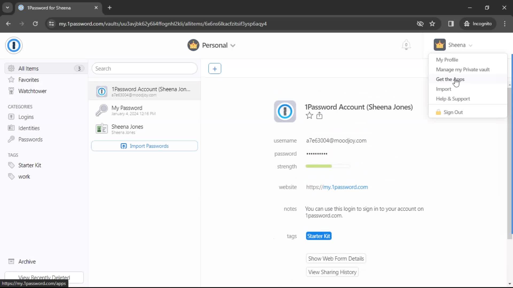Open the tab search dropdown arrow
This screenshot has height=288, width=513.
[x=7, y=8]
